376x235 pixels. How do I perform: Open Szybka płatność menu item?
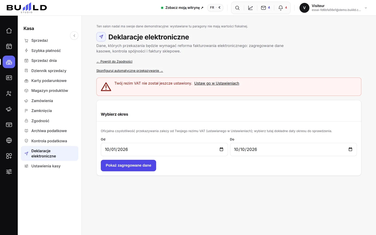(50, 51)
